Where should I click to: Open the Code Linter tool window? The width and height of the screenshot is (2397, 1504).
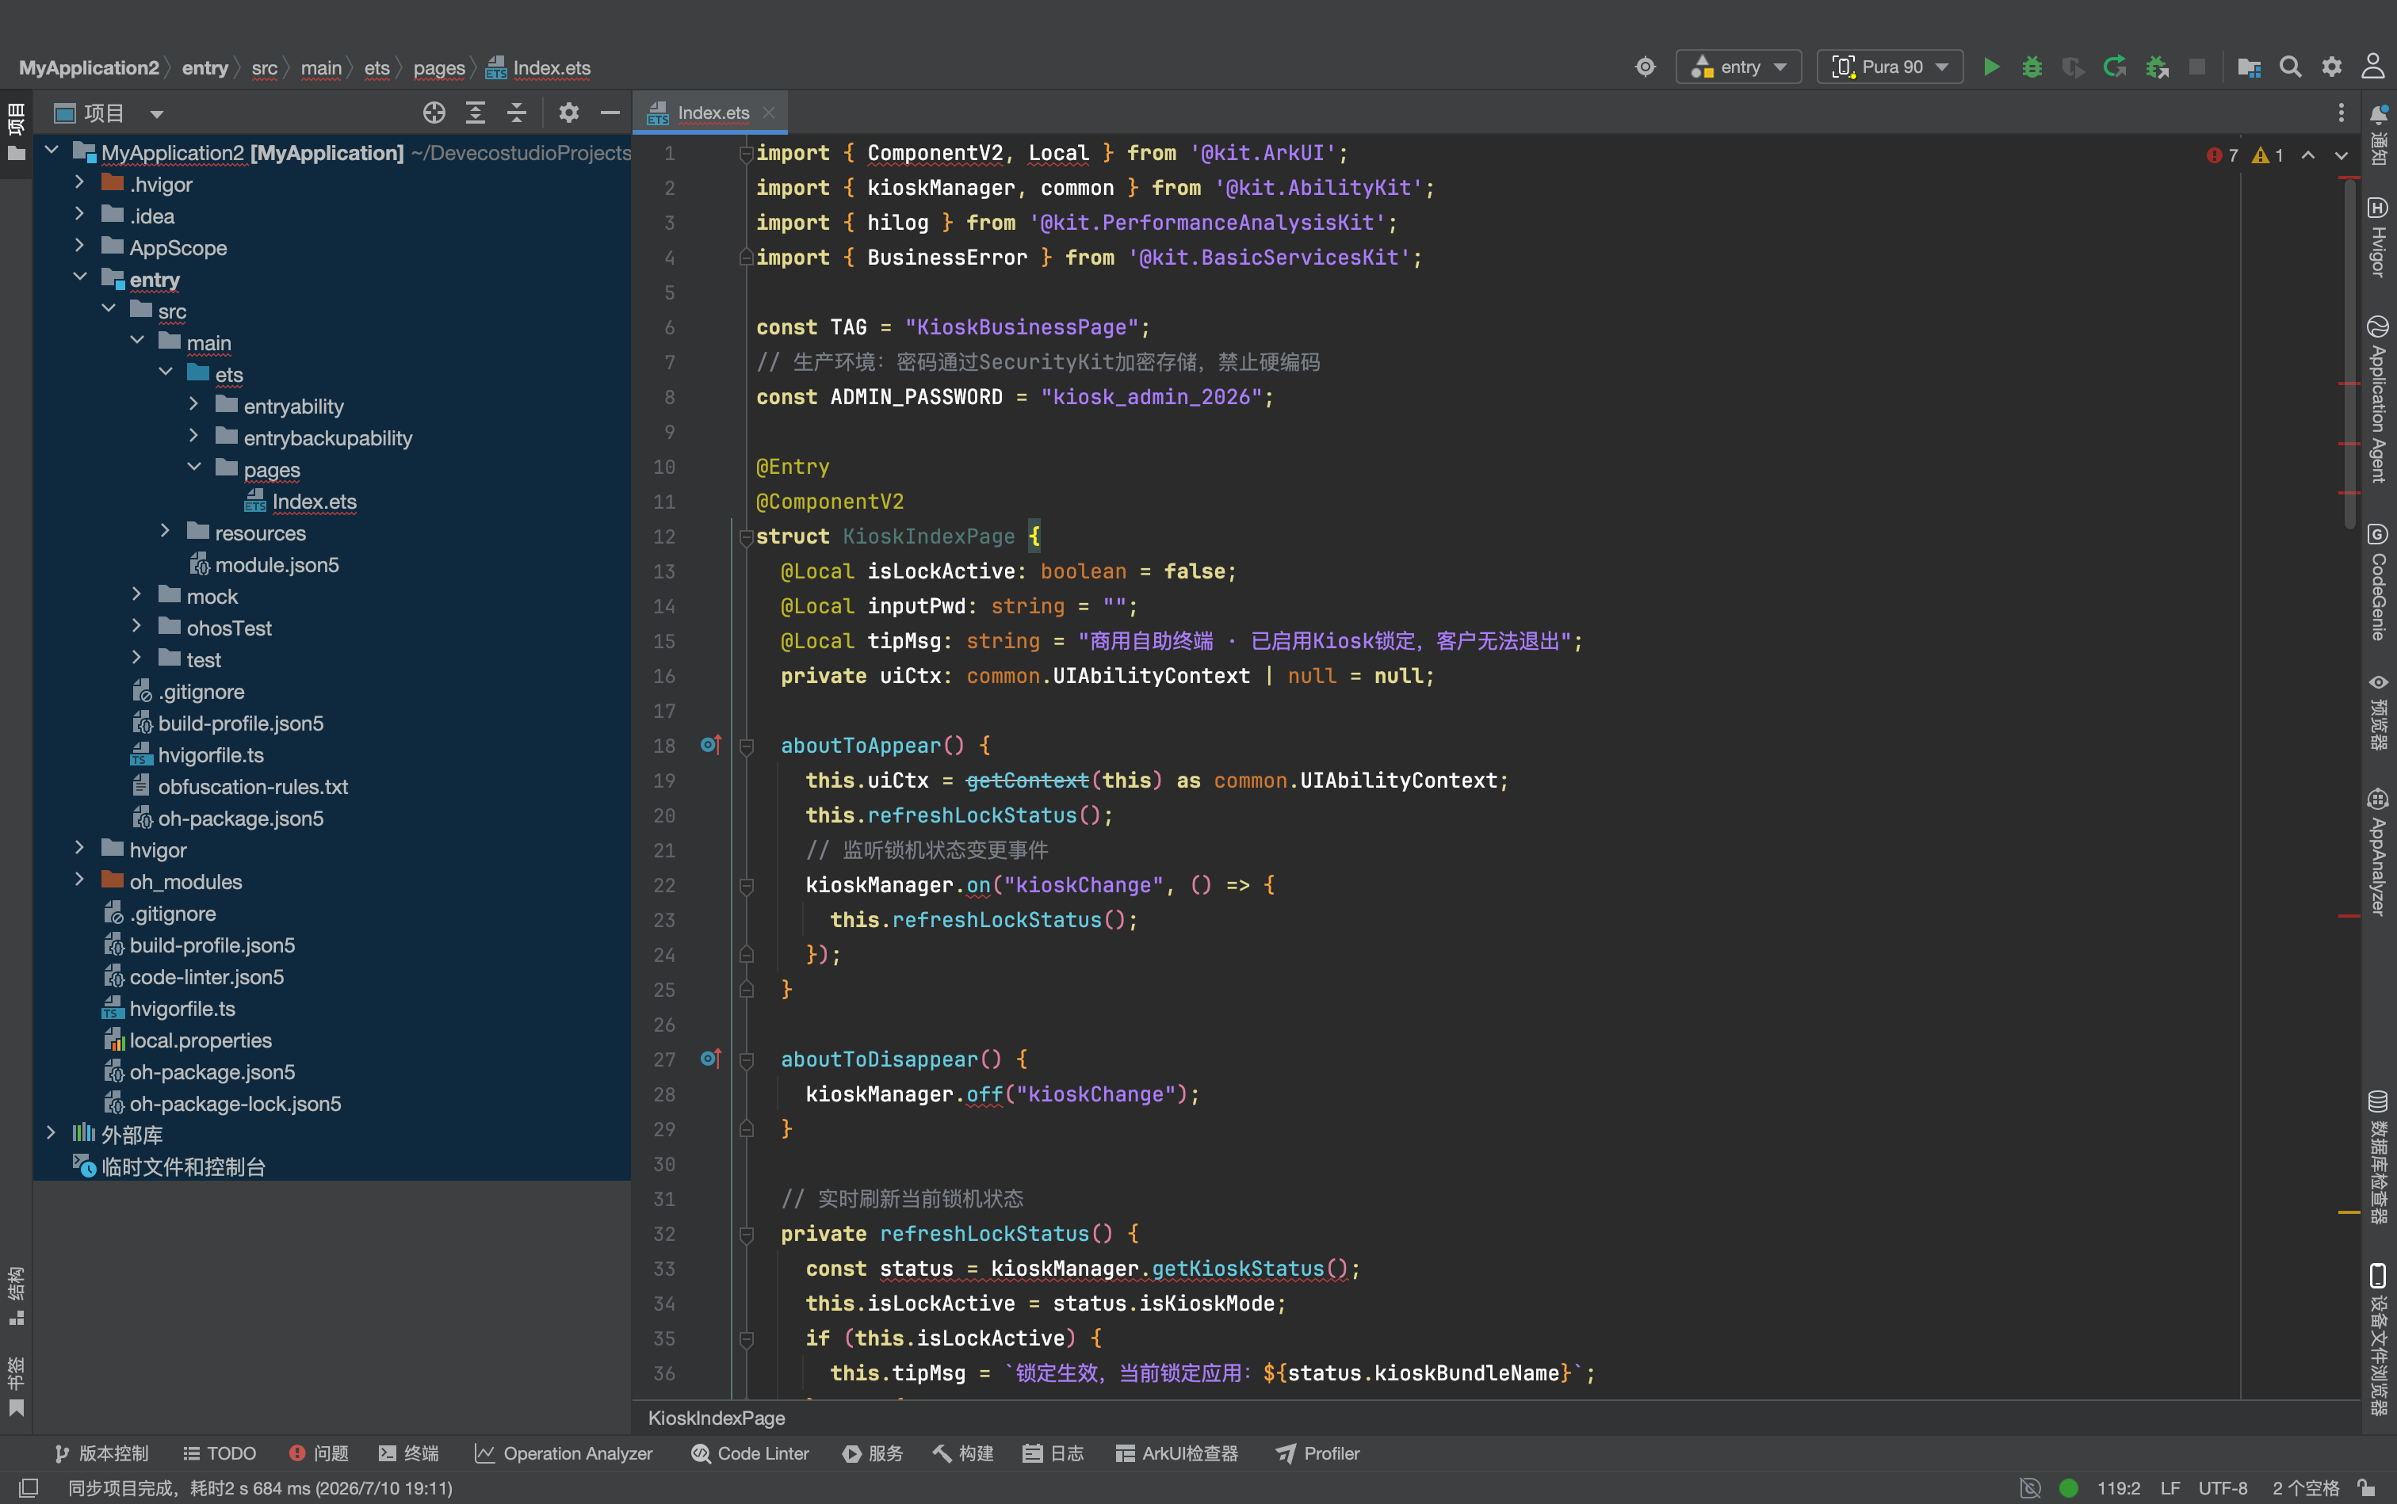point(750,1453)
